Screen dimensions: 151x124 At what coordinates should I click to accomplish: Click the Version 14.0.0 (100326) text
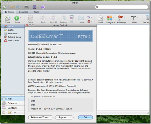[40, 49]
